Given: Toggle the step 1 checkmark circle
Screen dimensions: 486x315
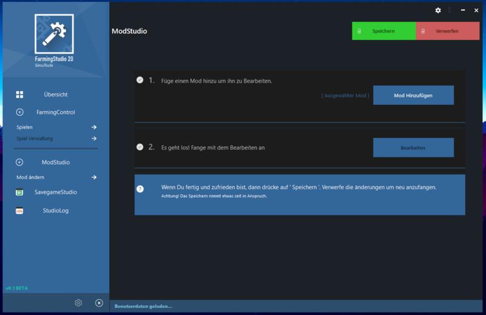Looking at the screenshot, I should coord(140,80).
